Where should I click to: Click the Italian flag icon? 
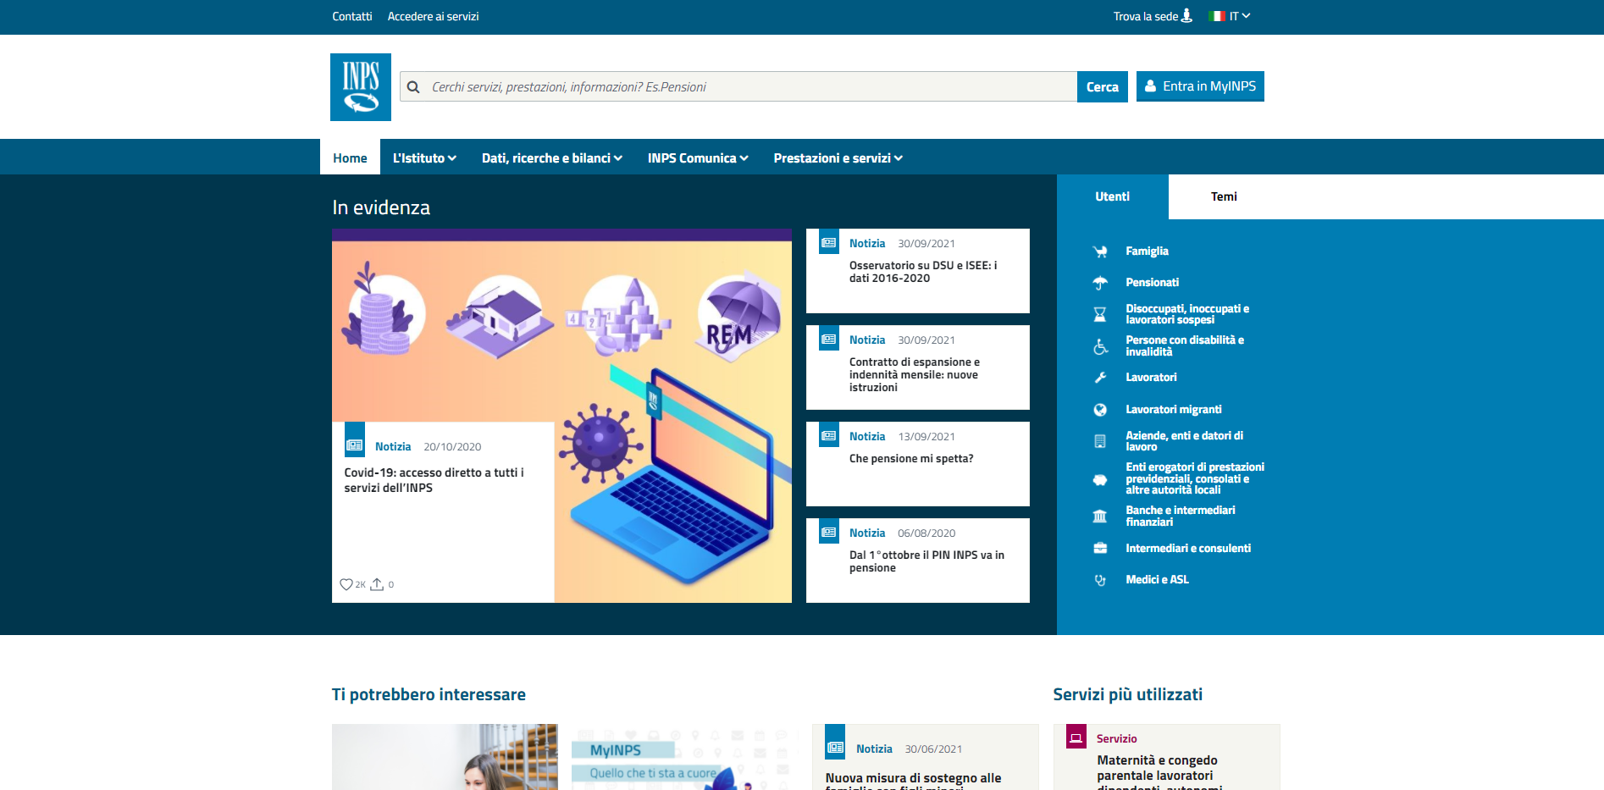[x=1218, y=16]
